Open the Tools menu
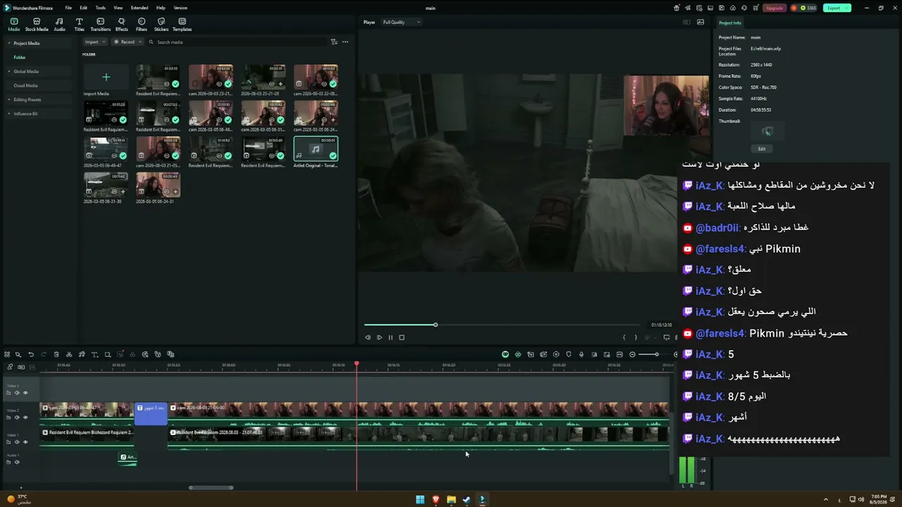This screenshot has height=507, width=902. point(101,8)
